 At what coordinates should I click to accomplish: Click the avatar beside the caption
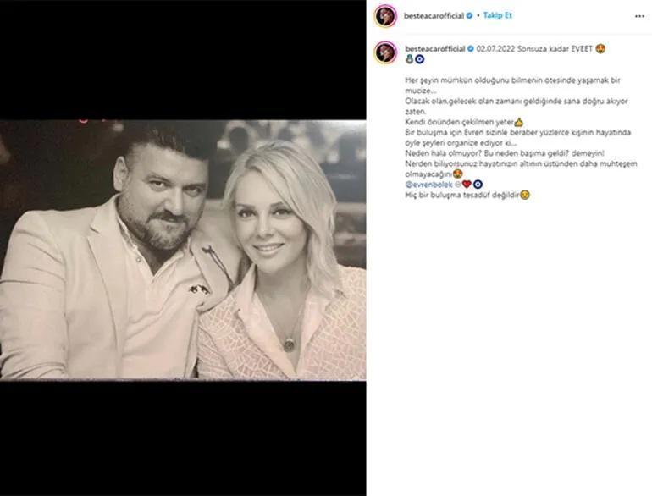(385, 52)
